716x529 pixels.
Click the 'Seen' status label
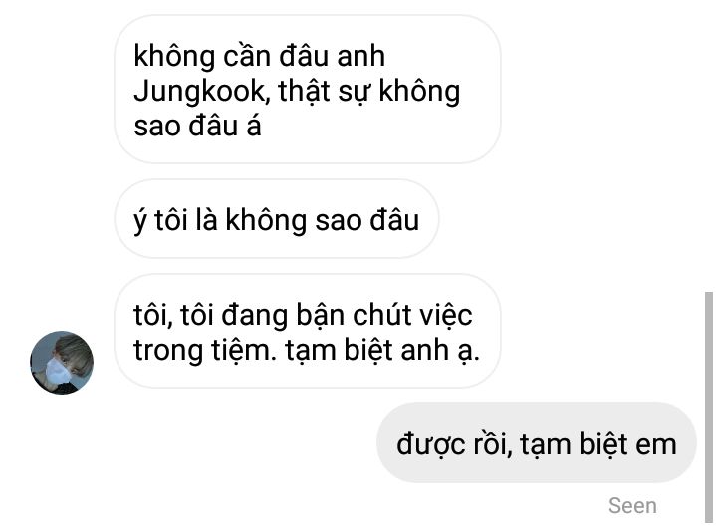point(632,506)
